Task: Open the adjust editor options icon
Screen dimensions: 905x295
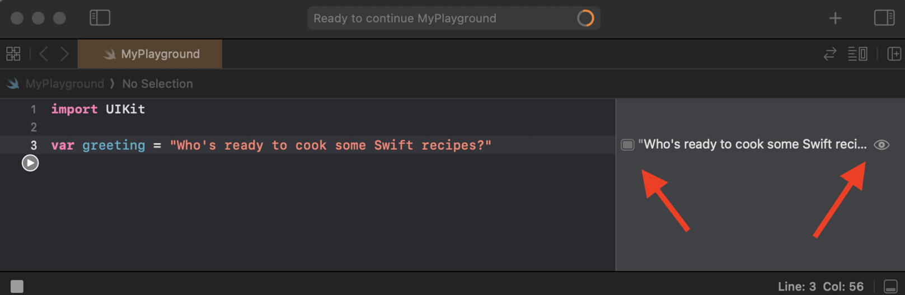Action: (x=857, y=54)
